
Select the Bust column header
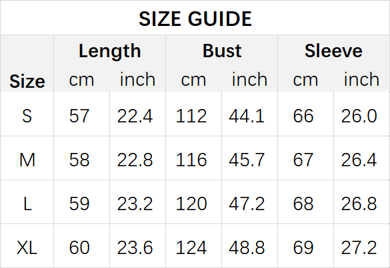(x=222, y=51)
